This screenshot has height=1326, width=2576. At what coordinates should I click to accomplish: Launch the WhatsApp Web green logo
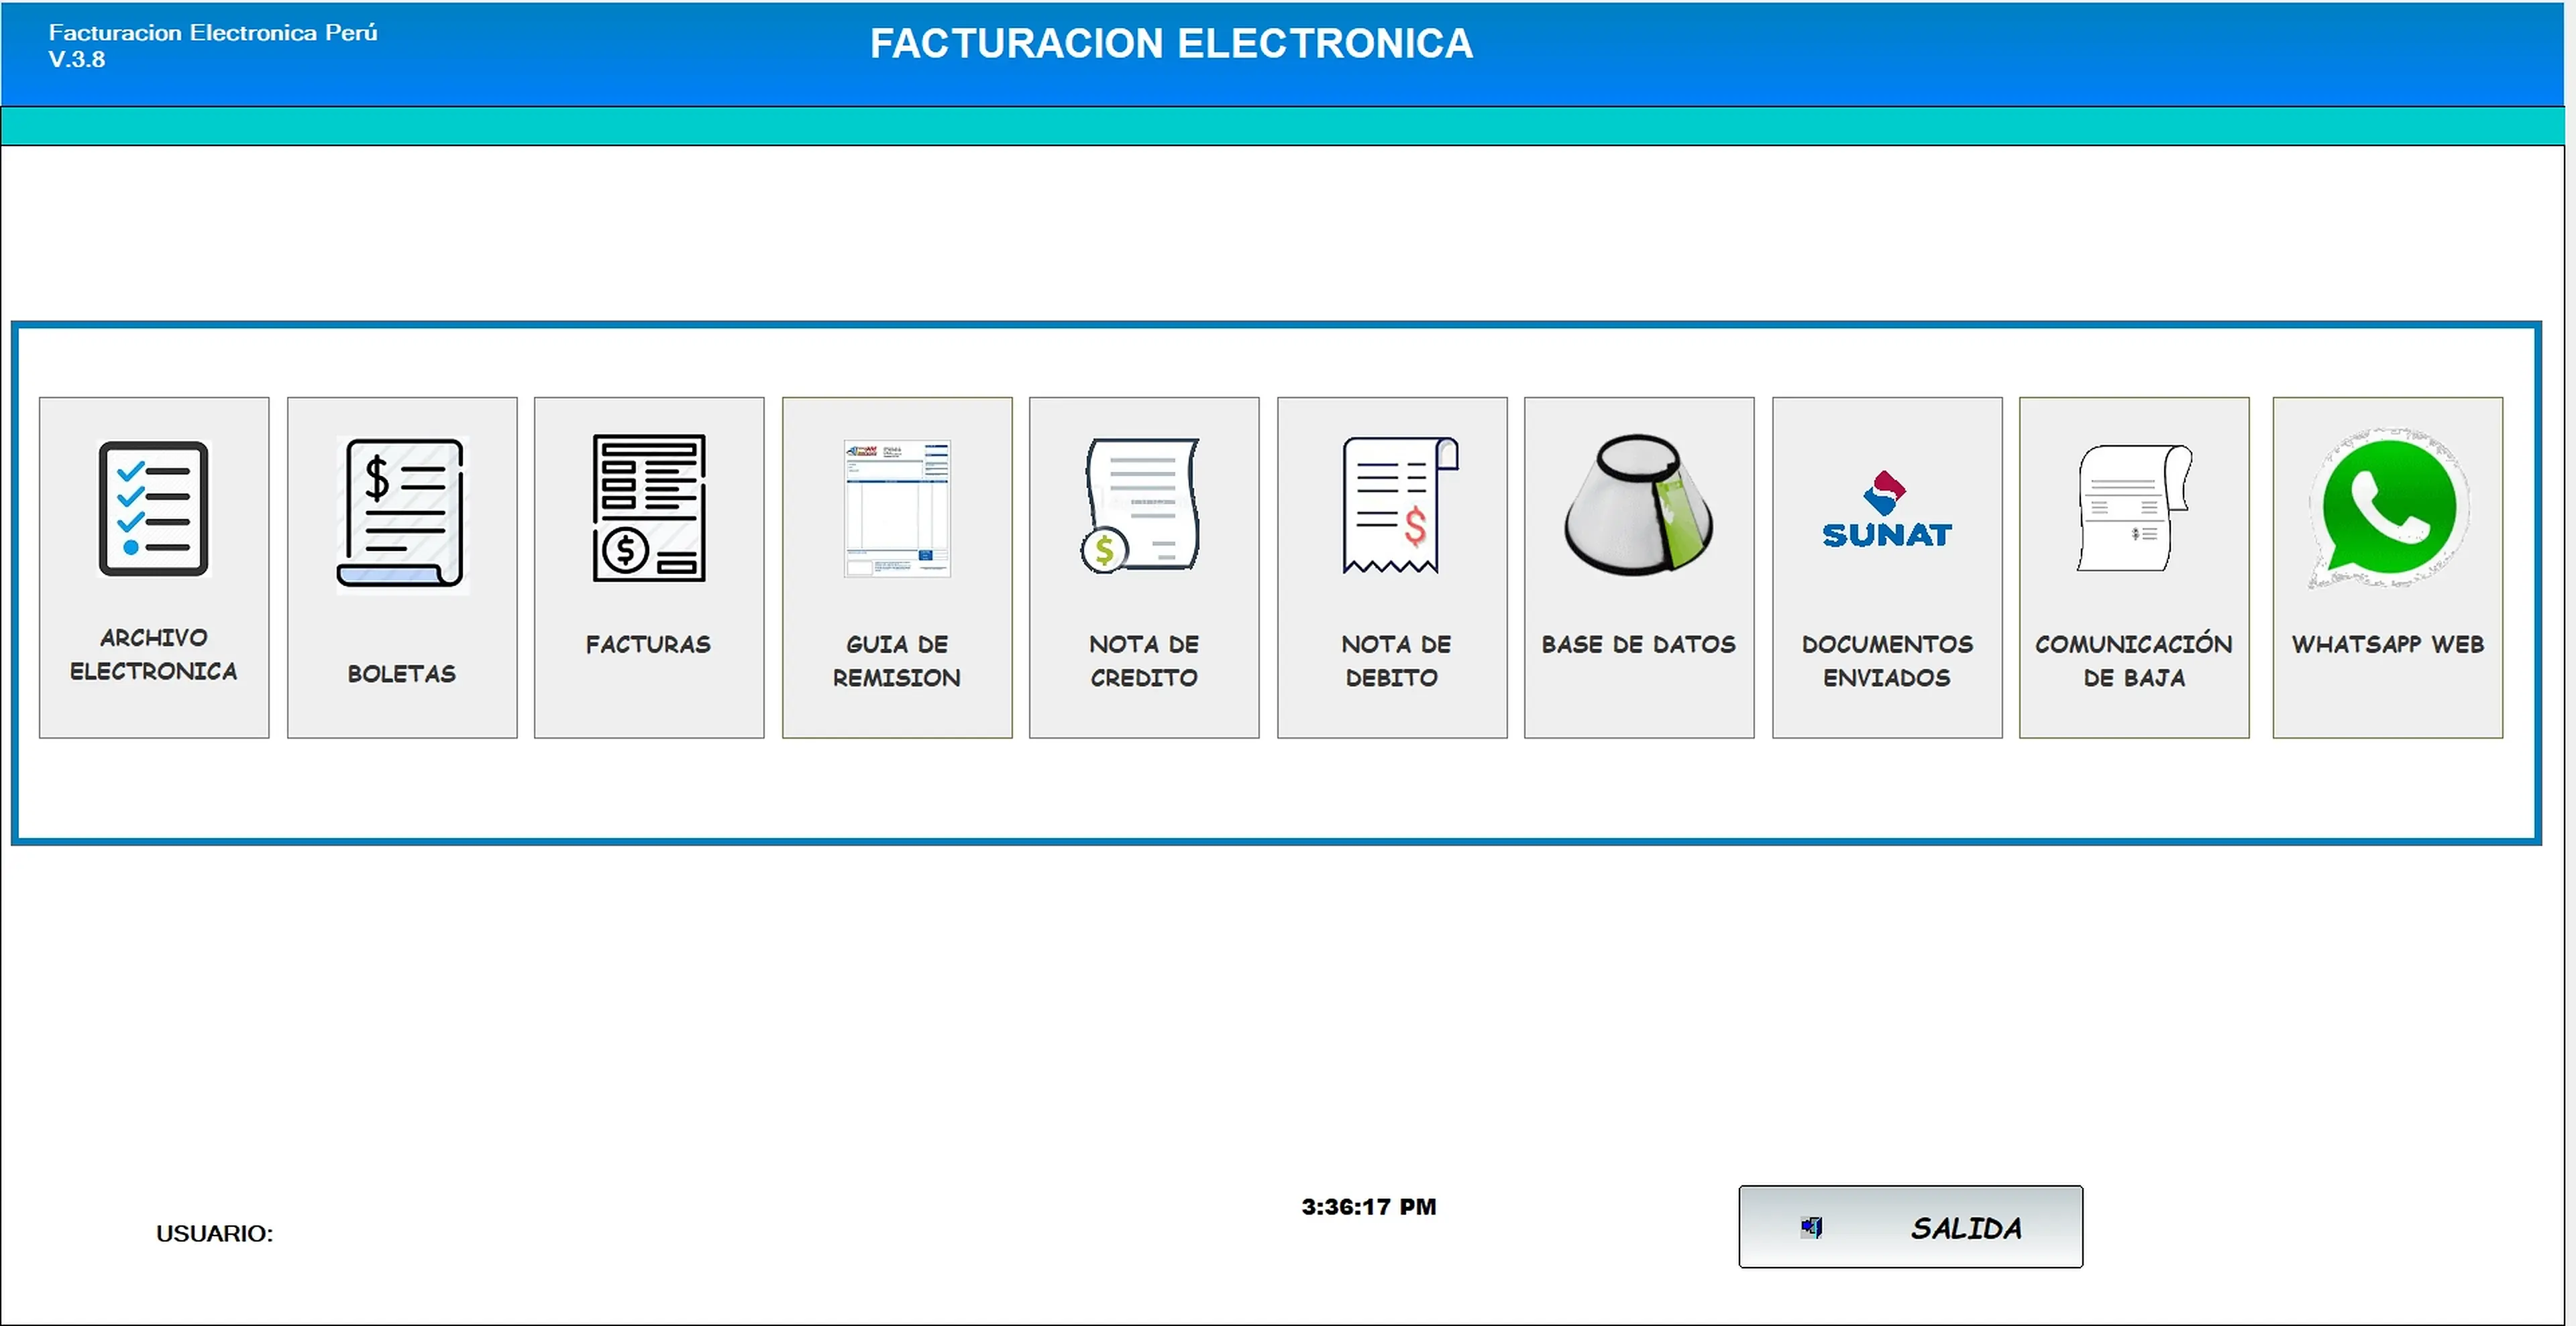(x=2388, y=509)
